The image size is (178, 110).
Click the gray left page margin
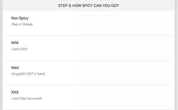coord(1,55)
